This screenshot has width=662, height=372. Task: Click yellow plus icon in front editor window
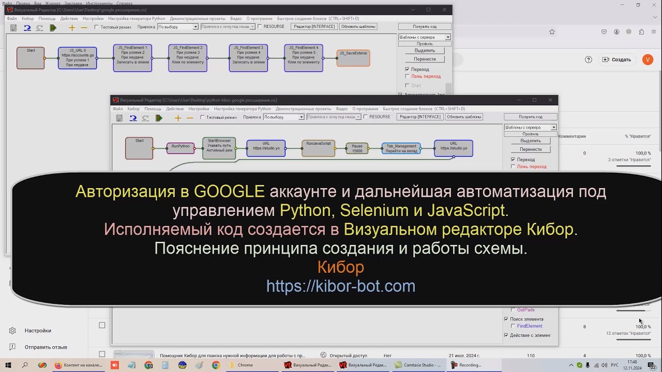tap(178, 118)
